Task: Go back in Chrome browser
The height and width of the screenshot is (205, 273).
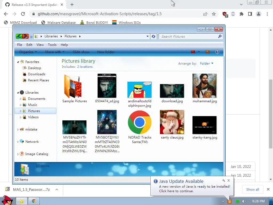Action: (6, 14)
